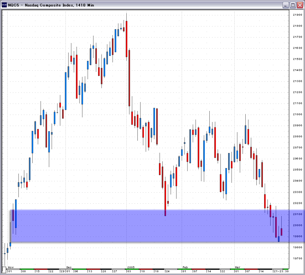The width and height of the screenshot is (305, 275).
Task: Click the '21-23:30' timestamp on time axis
Action: point(281,271)
